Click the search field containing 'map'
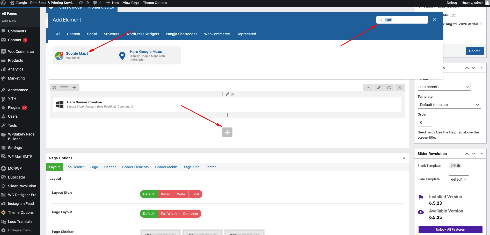Image resolution: width=490 pixels, height=235 pixels. click(402, 20)
